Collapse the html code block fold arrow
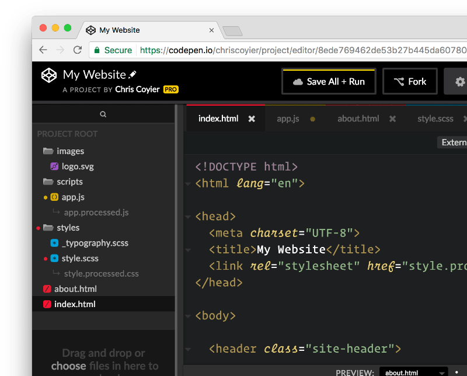This screenshot has width=467, height=376. point(187,183)
